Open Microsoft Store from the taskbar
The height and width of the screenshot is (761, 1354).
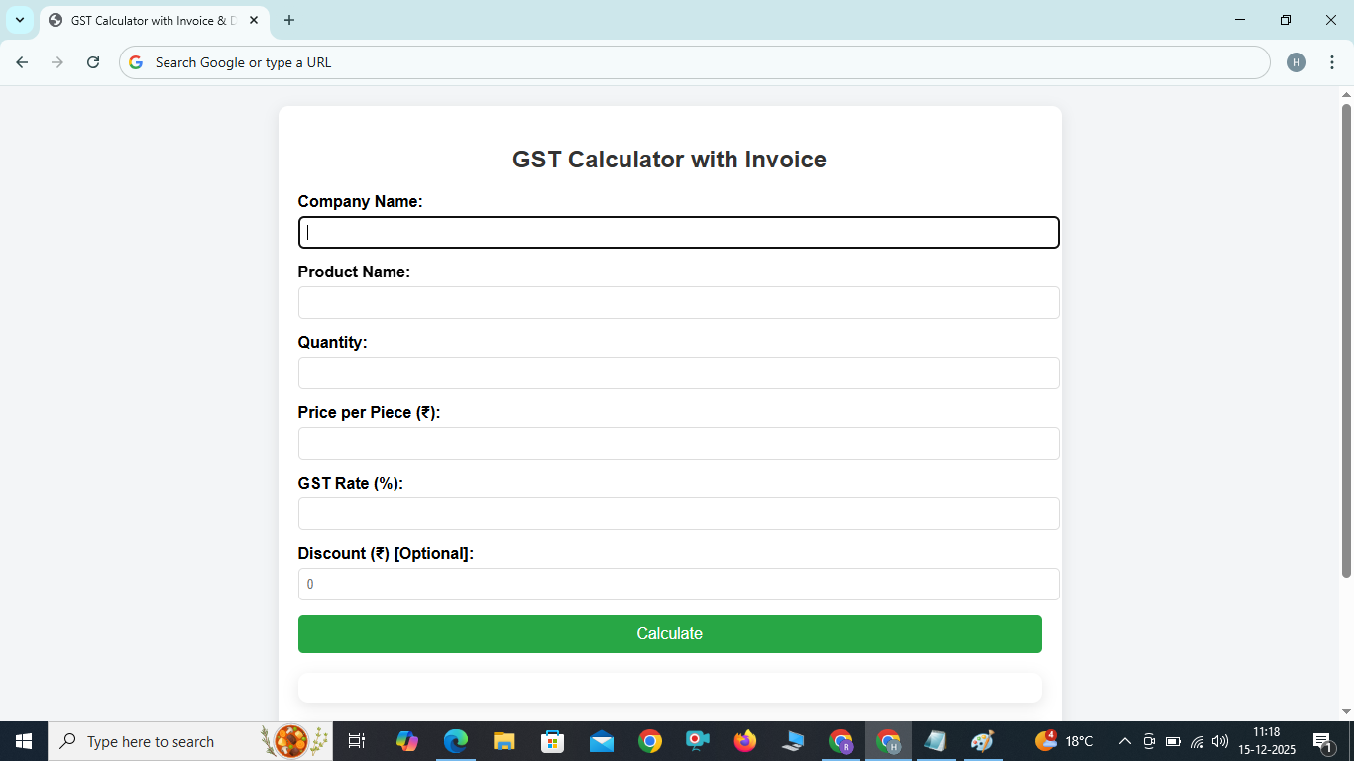click(x=551, y=740)
